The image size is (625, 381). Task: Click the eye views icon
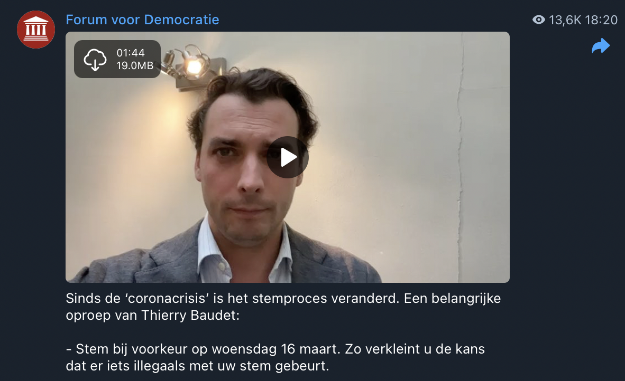point(538,20)
